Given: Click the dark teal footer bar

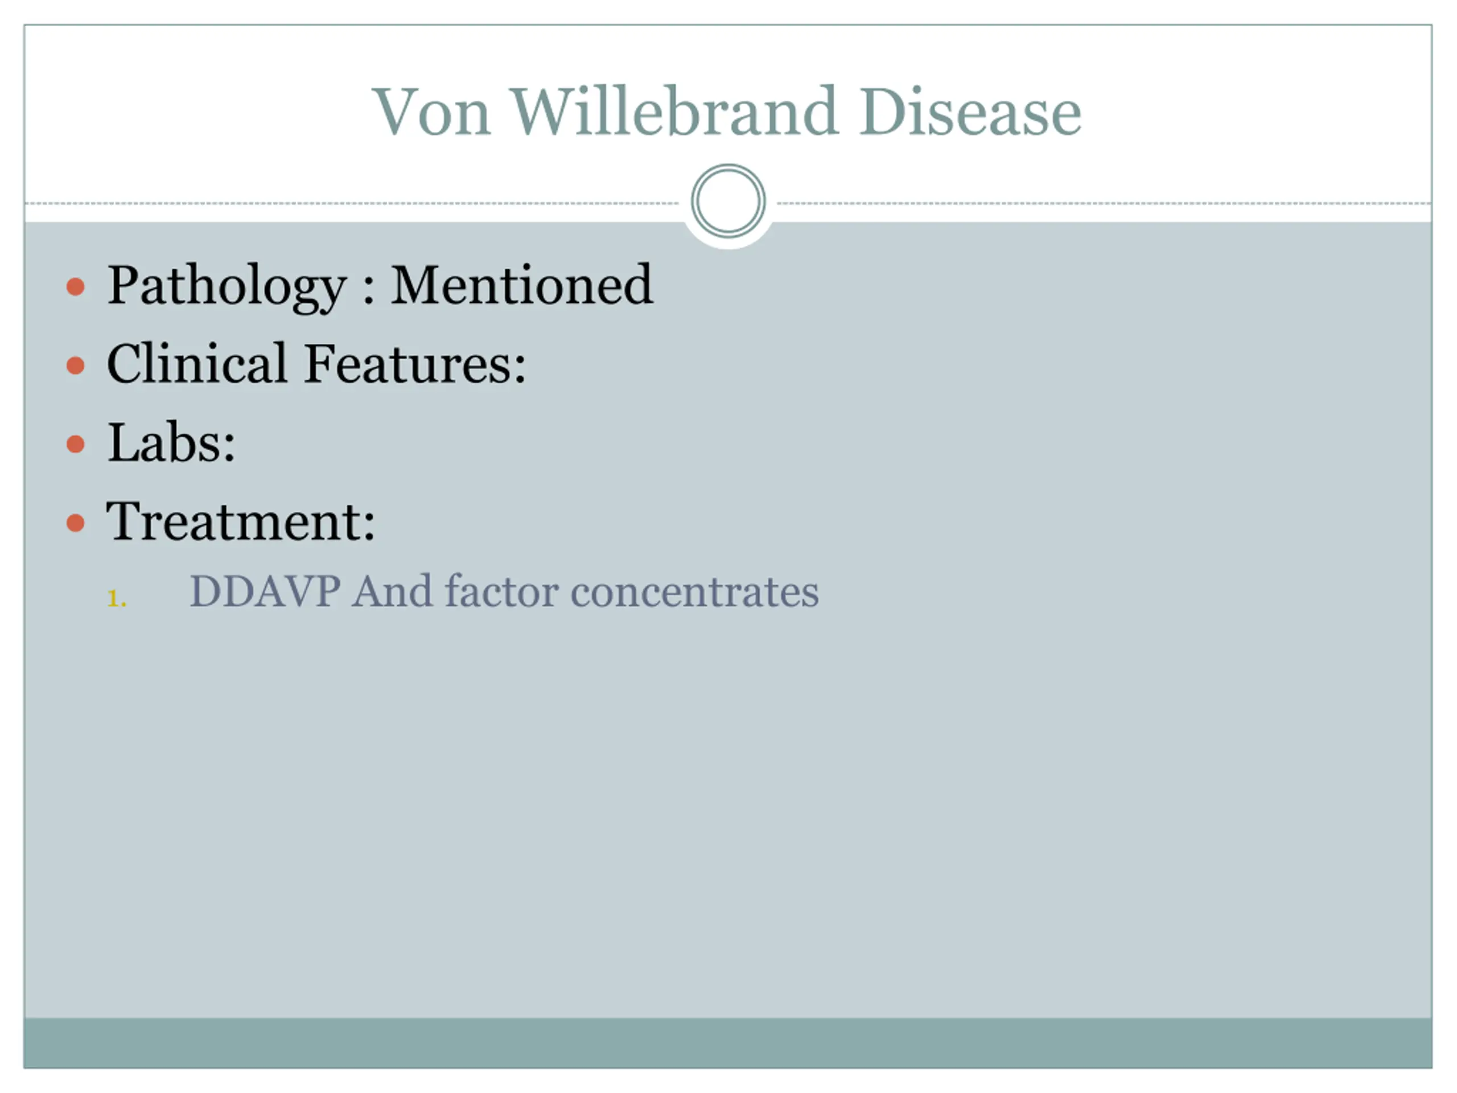Looking at the screenshot, I should (x=728, y=1043).
